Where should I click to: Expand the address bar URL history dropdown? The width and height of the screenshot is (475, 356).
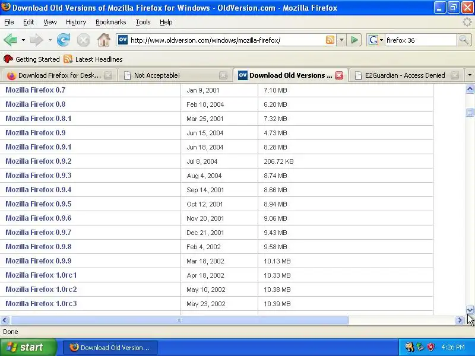[341, 40]
